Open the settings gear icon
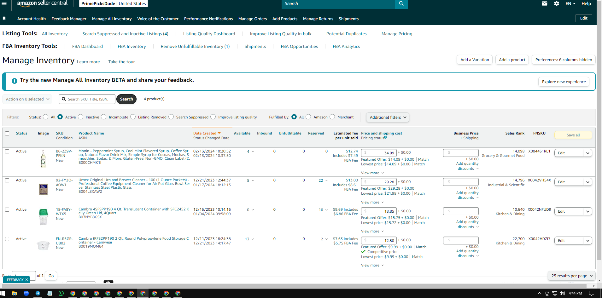Image resolution: width=602 pixels, height=298 pixels. click(x=557, y=3)
